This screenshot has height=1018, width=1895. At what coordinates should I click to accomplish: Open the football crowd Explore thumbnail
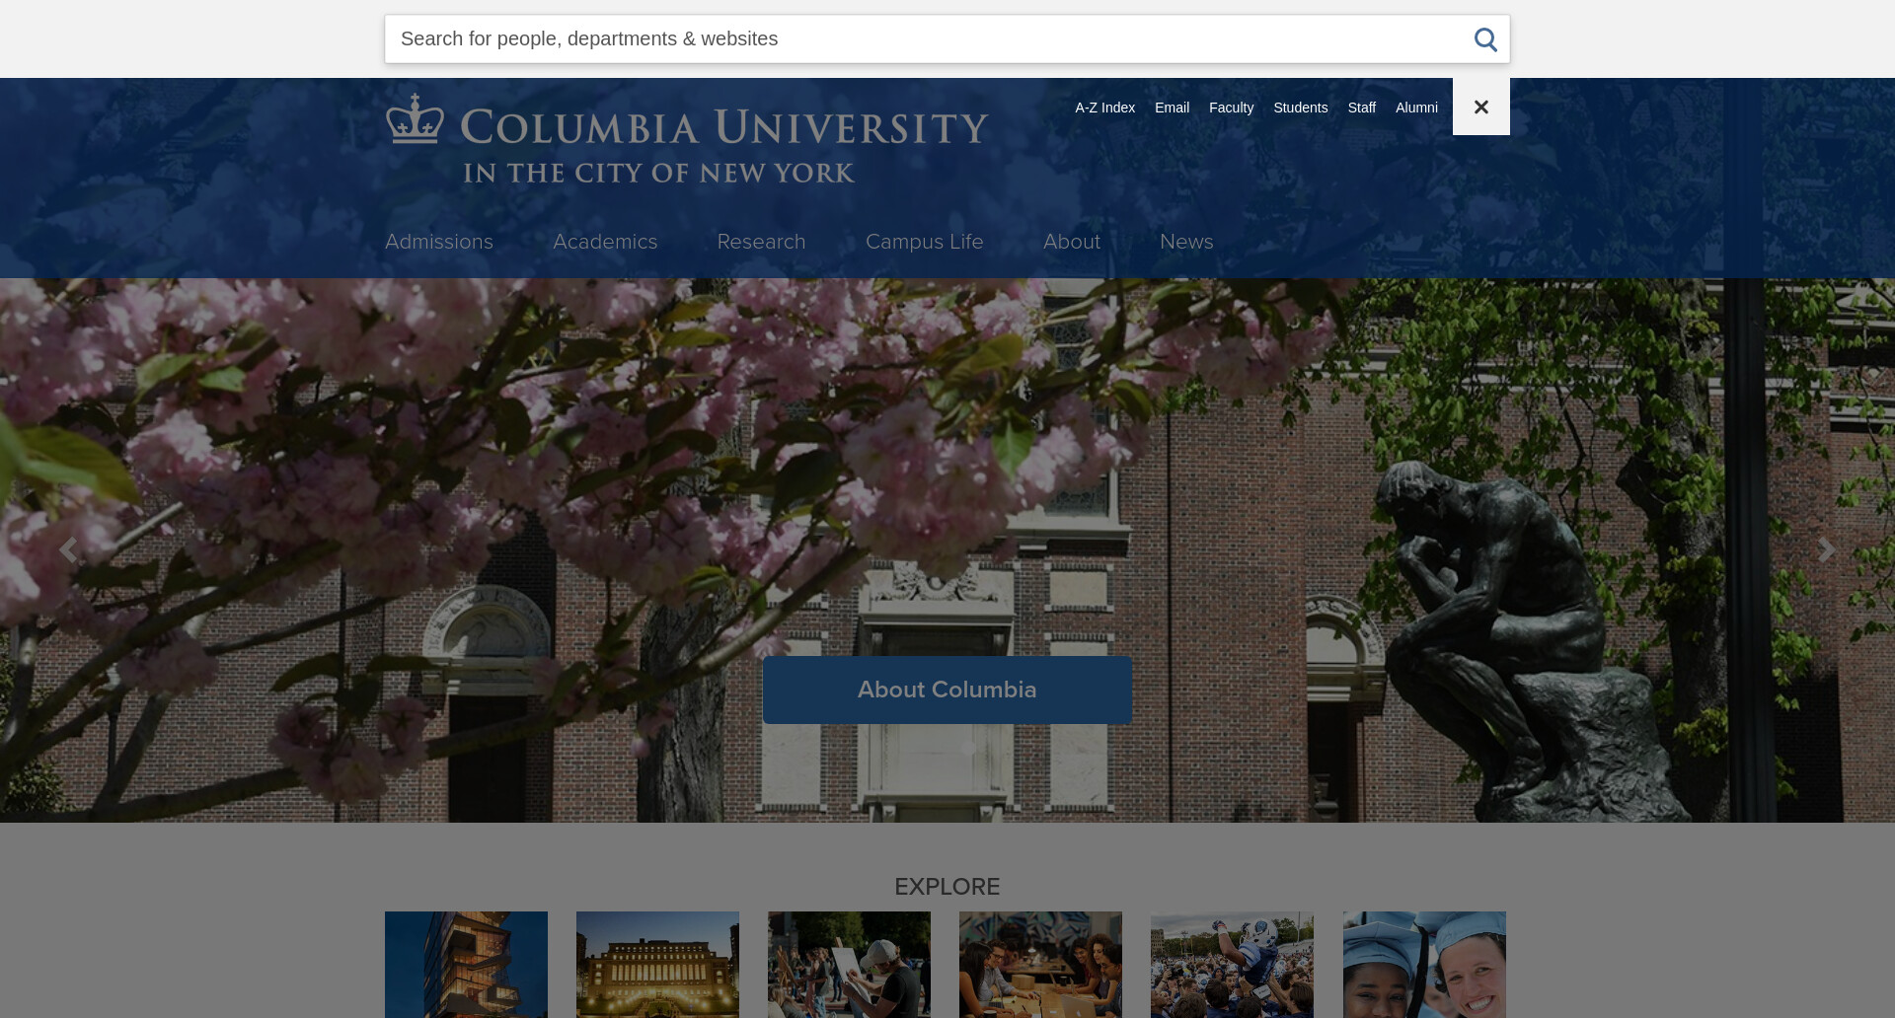[1232, 965]
